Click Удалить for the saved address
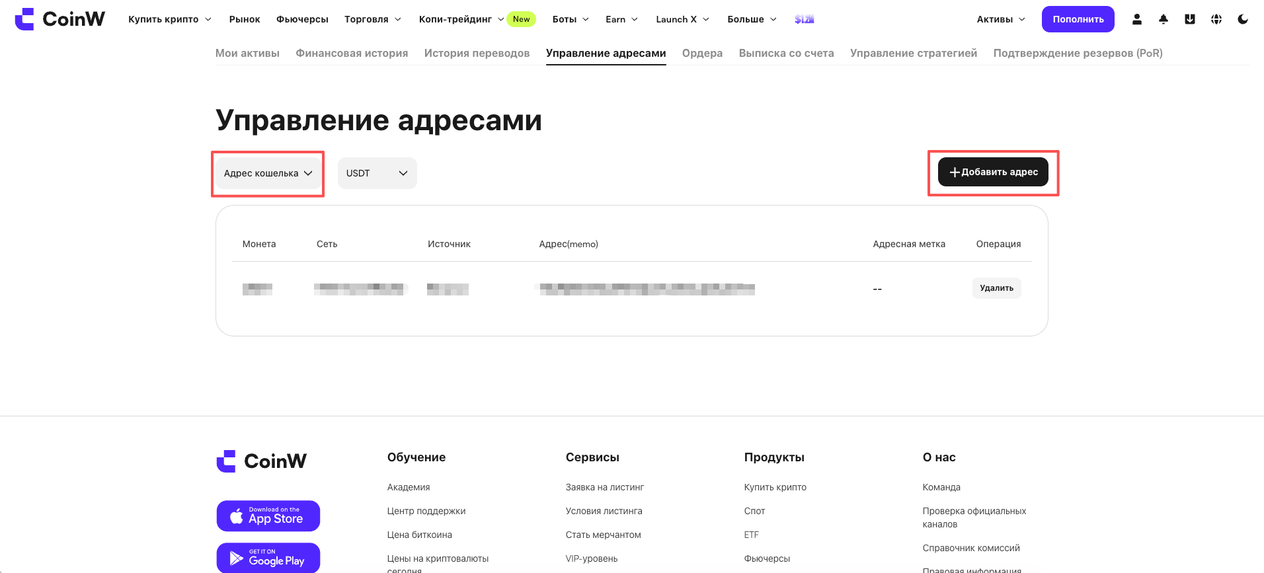The height and width of the screenshot is (573, 1264). tap(996, 288)
